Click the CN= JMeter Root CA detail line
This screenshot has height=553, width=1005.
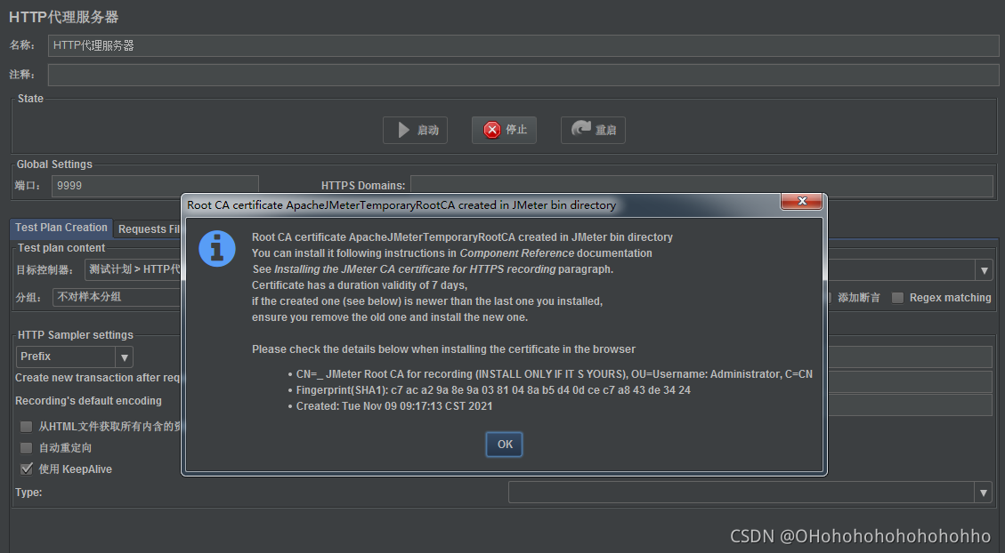554,373
